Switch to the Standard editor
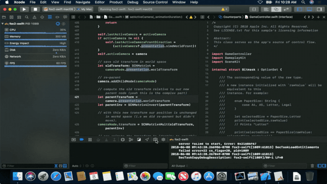Viewport: 327px width, 184px height. click(266, 9)
